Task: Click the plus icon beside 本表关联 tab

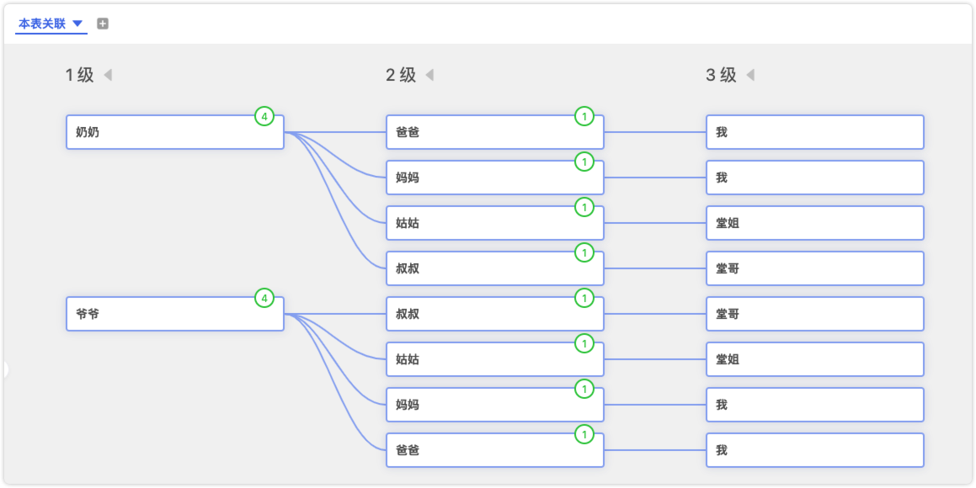Action: 103,24
